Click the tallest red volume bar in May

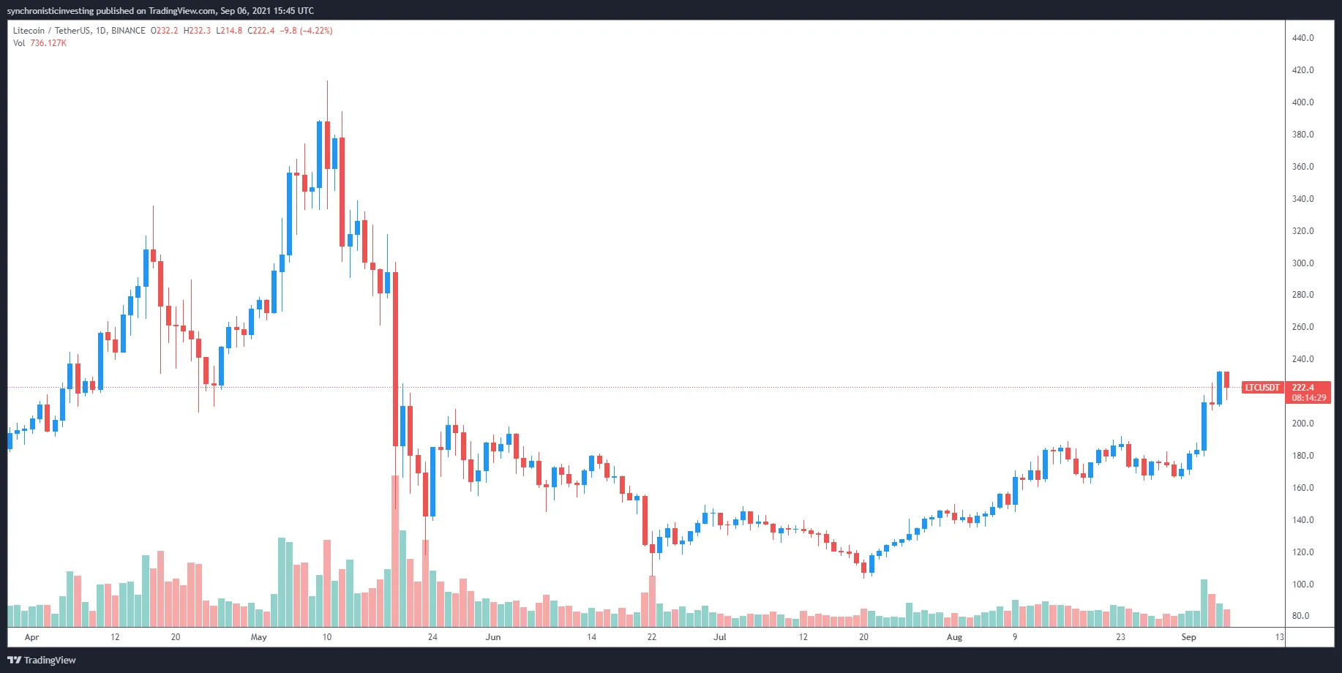(395, 552)
